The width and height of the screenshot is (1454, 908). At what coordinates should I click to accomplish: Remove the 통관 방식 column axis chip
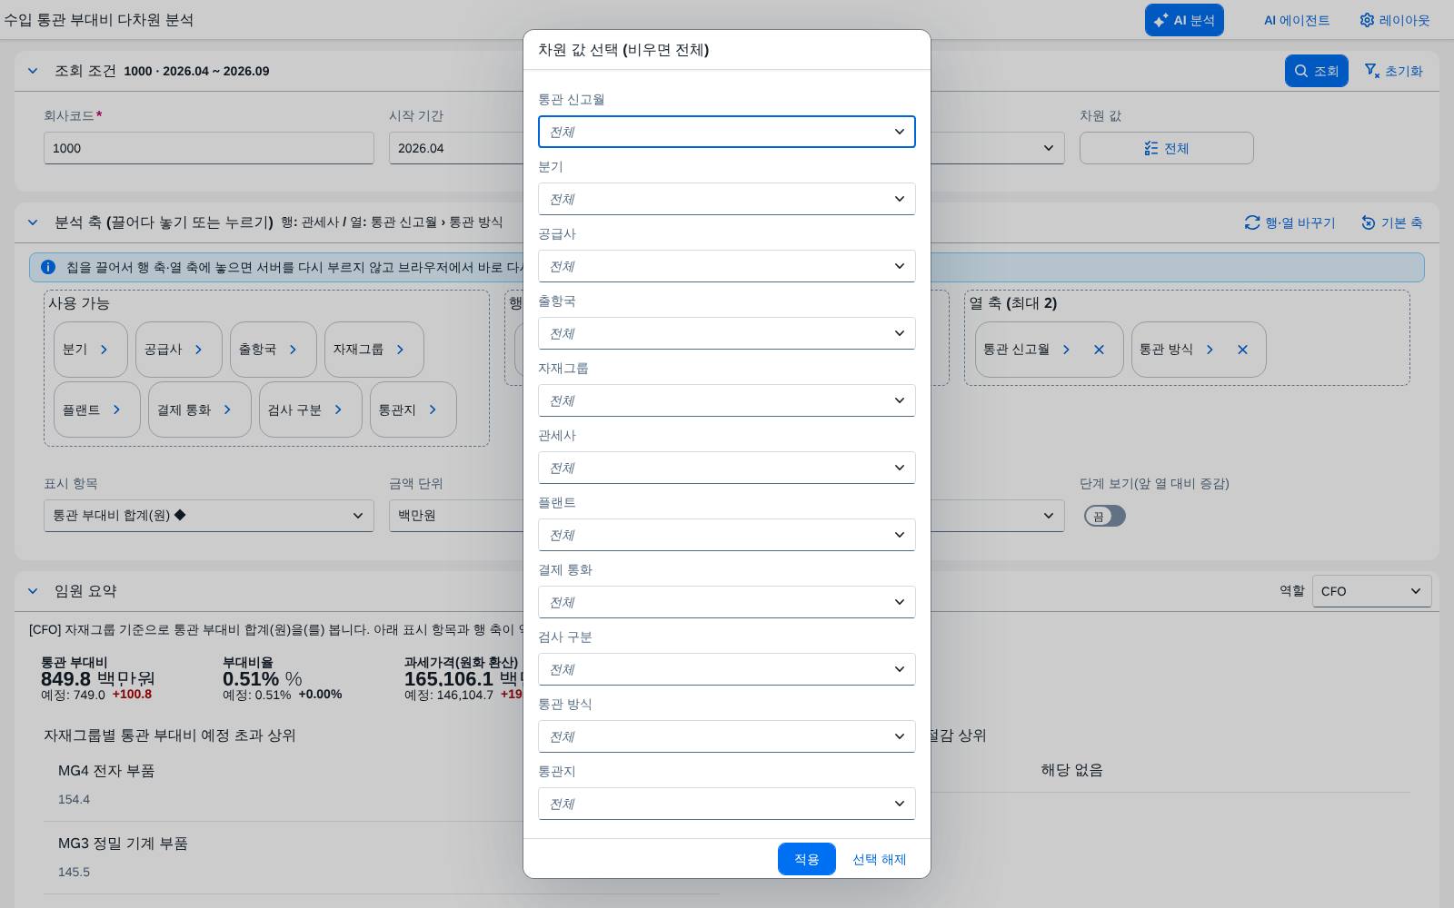[1242, 350]
